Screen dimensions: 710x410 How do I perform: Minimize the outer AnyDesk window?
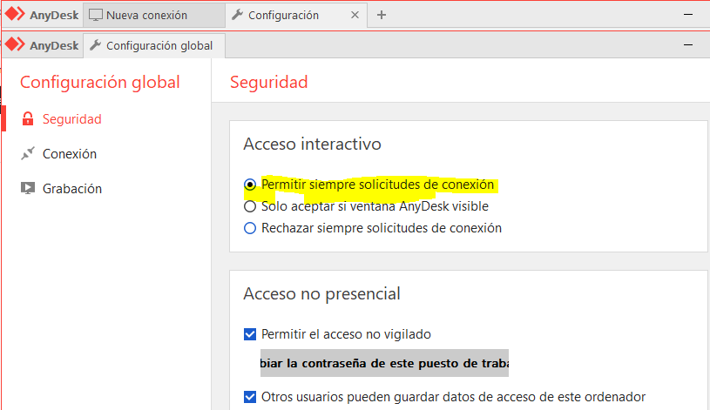(688, 15)
